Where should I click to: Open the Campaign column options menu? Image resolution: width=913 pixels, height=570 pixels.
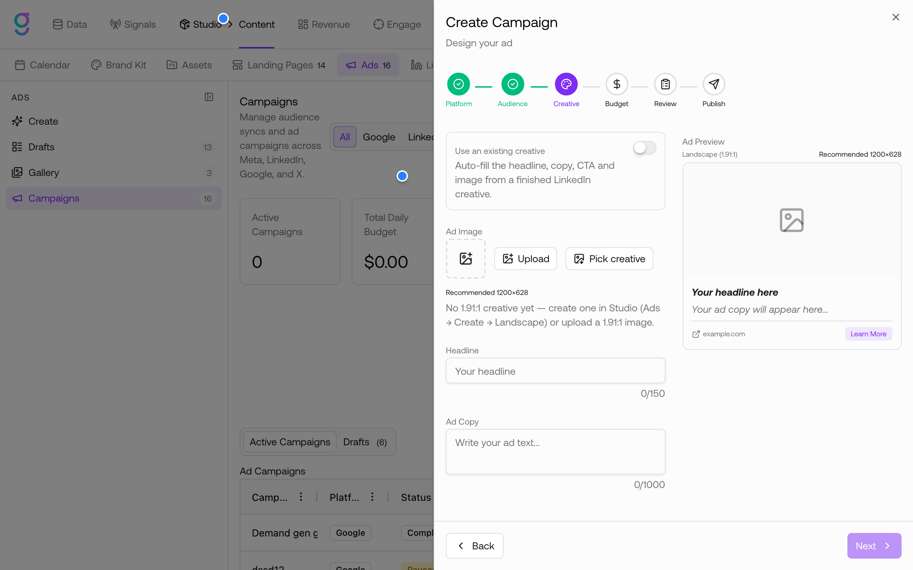point(301,497)
